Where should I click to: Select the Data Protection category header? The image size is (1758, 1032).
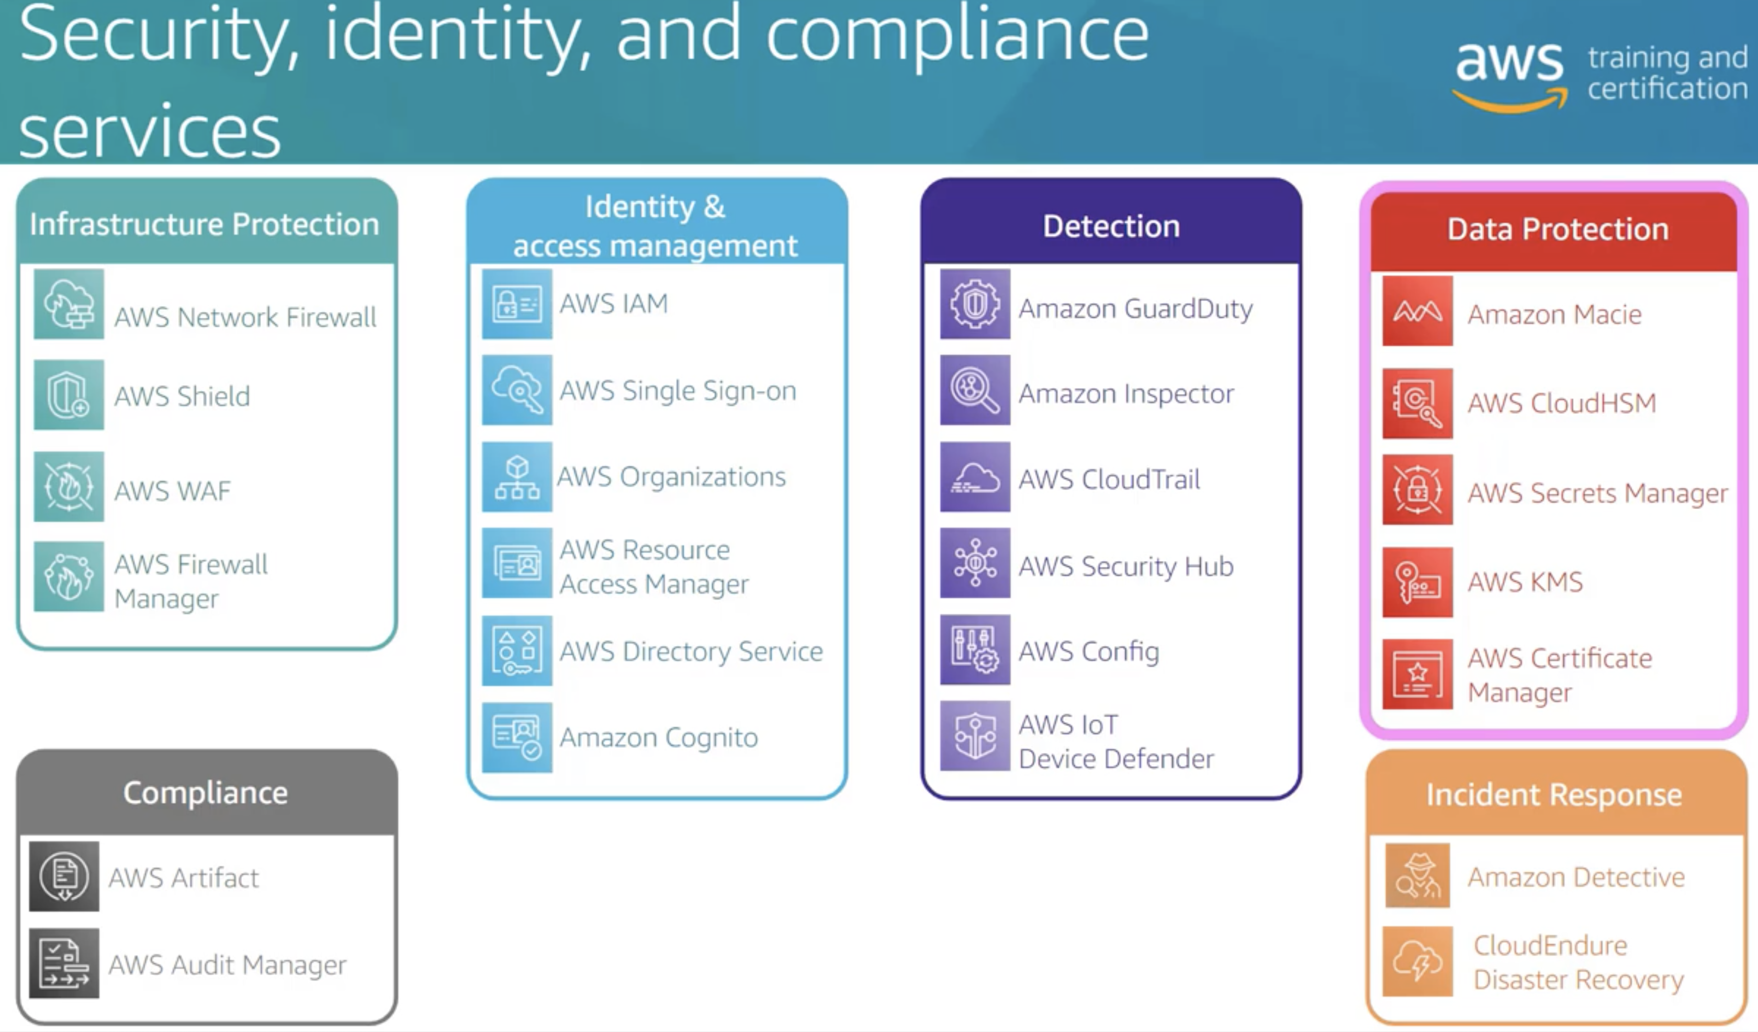coord(1554,232)
